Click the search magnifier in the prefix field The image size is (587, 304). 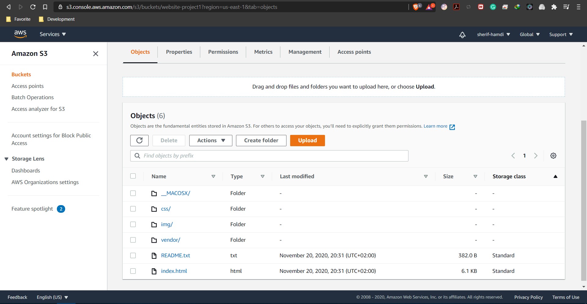pos(137,156)
